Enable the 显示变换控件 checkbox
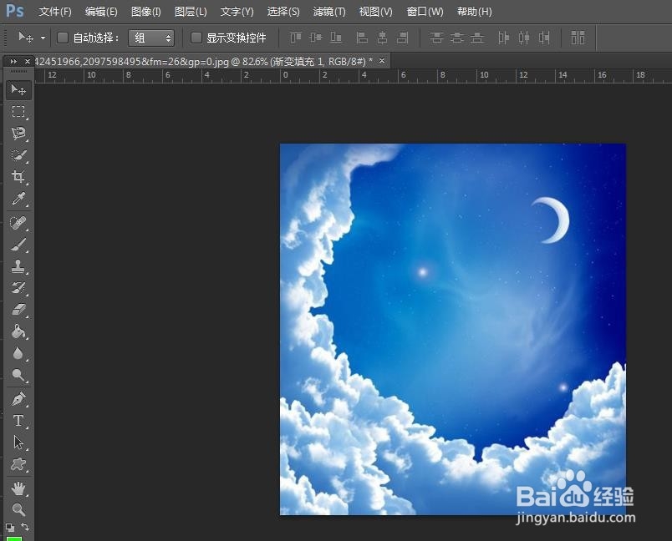Viewport: 672px width, 541px height. 196,38
